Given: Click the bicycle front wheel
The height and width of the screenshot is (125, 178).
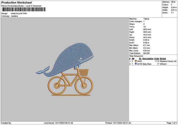Looking at the screenshot, I should coord(82,85).
